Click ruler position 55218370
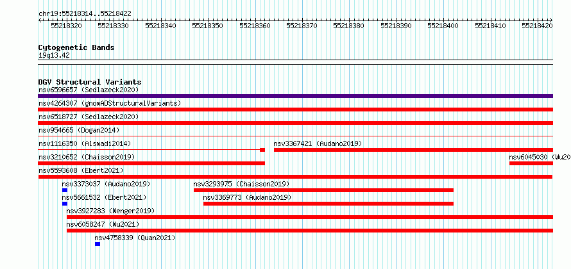The width and height of the screenshot is (571, 269). (x=302, y=26)
